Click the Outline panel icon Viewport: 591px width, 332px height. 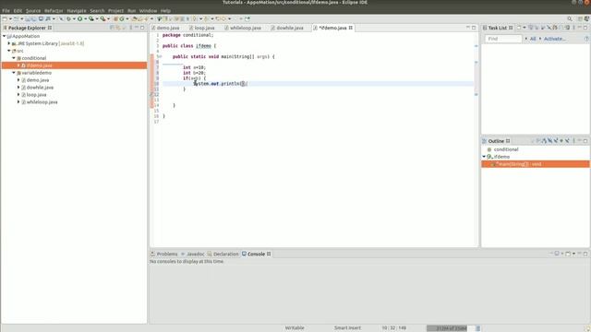(485, 141)
